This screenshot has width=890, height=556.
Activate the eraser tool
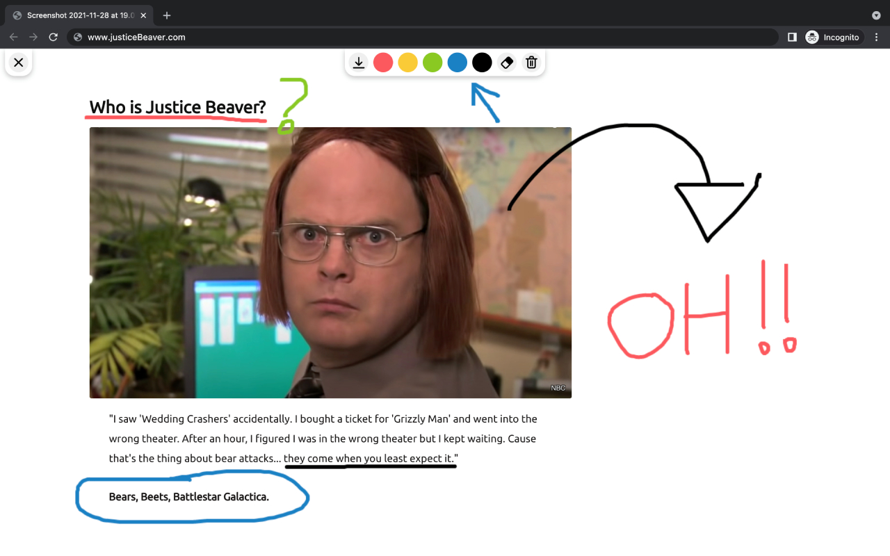point(507,63)
